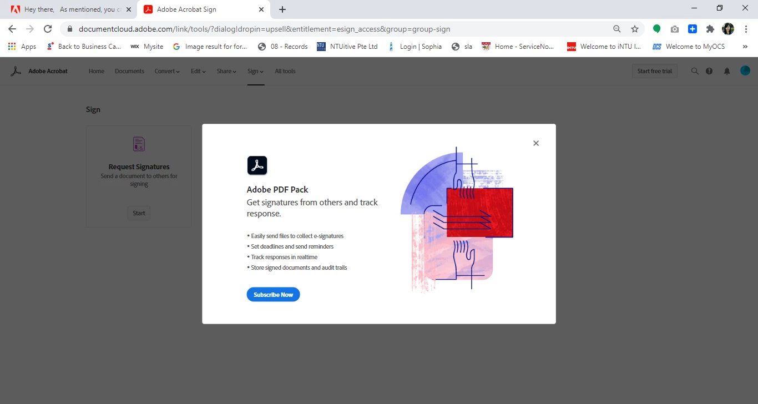Expand the Edit dropdown menu

(x=198, y=71)
